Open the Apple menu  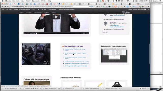coord(3,1)
